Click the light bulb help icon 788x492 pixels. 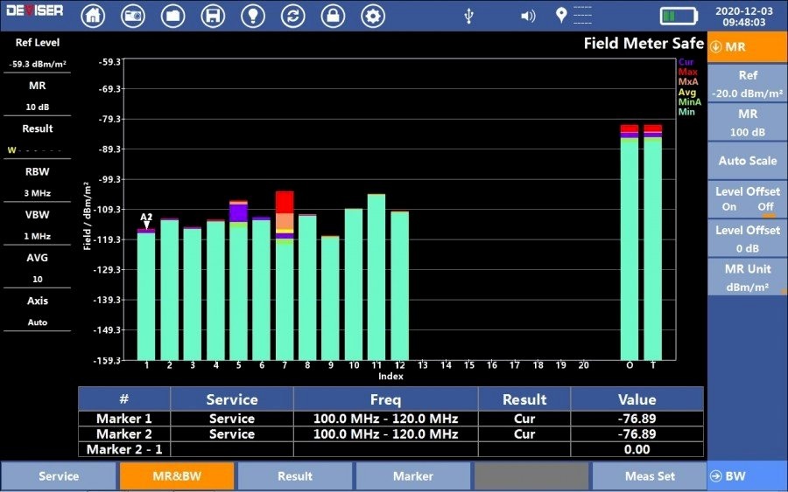point(253,16)
